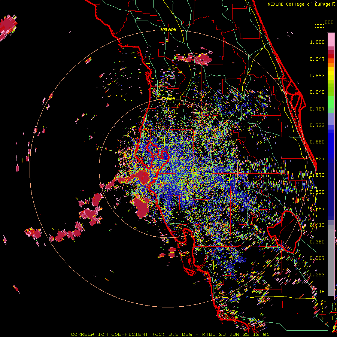337x337 pixels.
Task: Click the 0.787 scale value
Action: (x=317, y=109)
